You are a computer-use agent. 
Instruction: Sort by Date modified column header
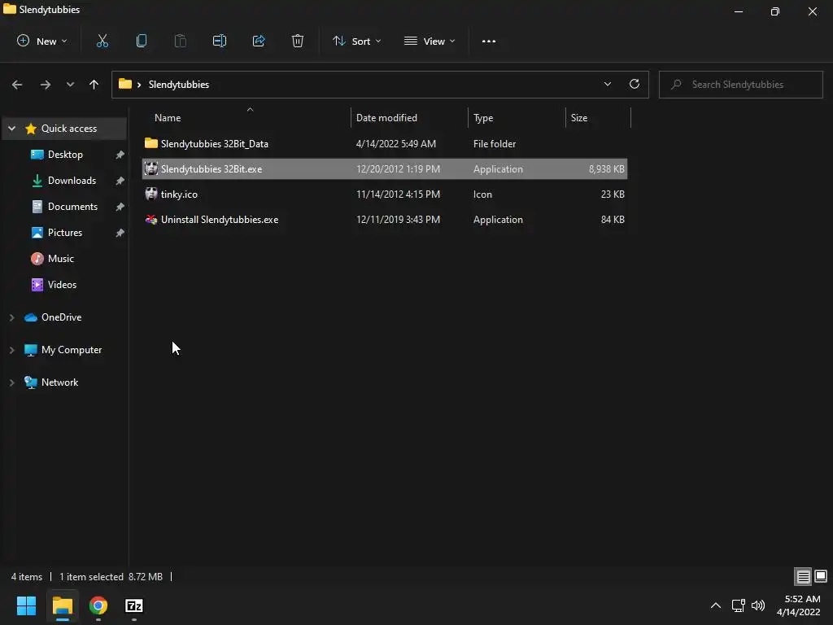pos(386,118)
